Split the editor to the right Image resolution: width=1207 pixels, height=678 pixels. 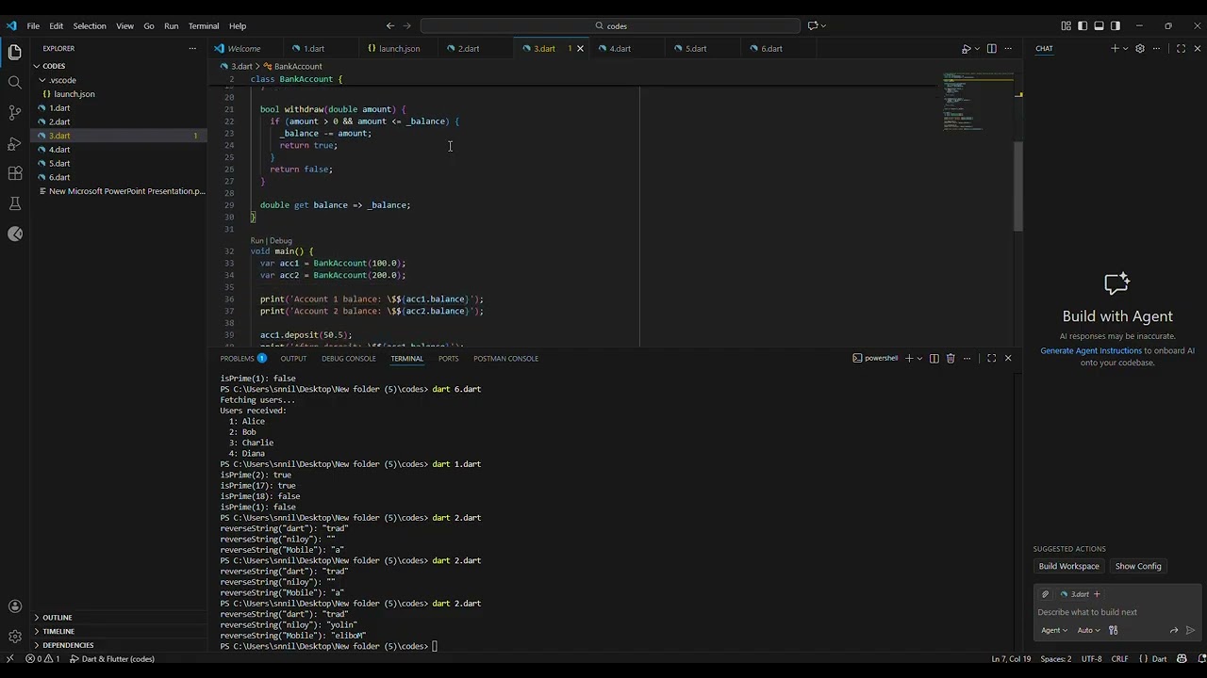991,49
